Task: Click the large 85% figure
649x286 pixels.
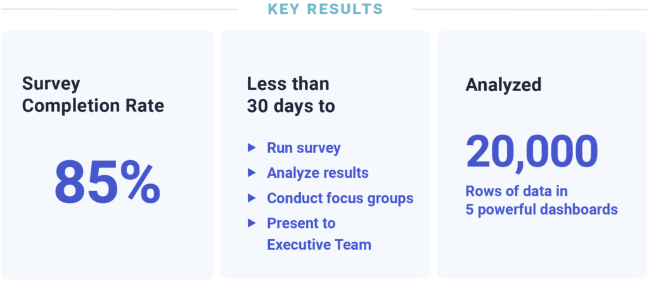Action: pos(107,182)
